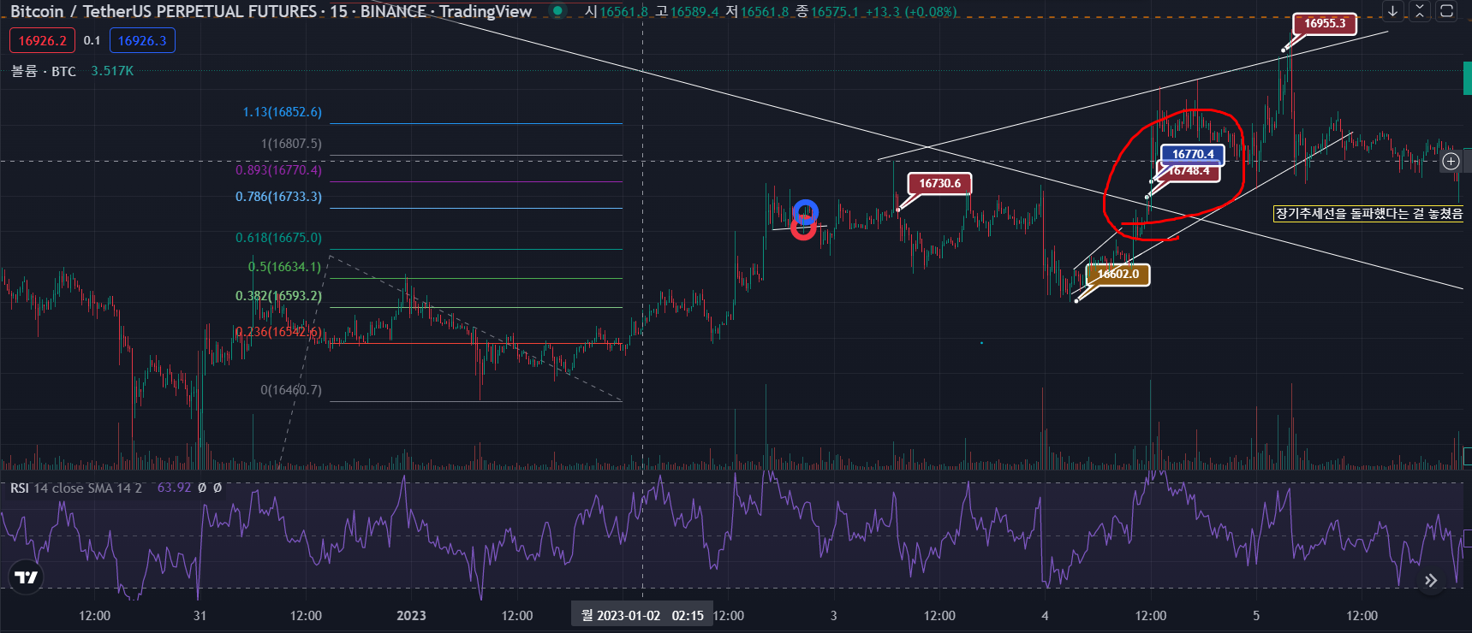Screen dimensions: 1472x633
Task: Click the RSI value 63.92
Action: pos(174,488)
